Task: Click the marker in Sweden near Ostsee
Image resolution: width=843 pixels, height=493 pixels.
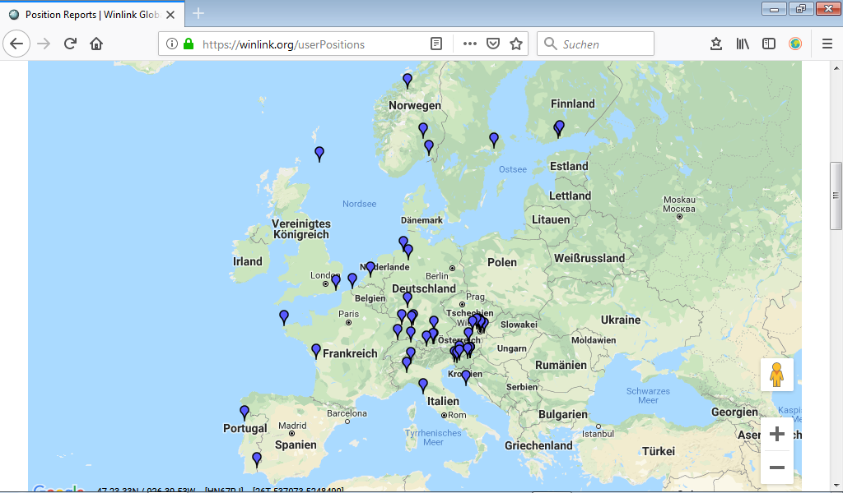Action: [x=494, y=140]
